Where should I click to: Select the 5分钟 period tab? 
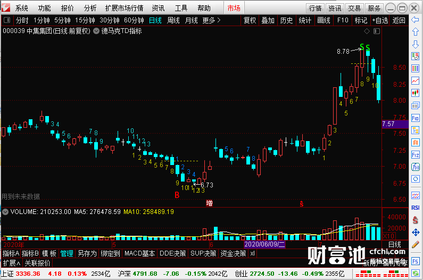click(x=62, y=20)
